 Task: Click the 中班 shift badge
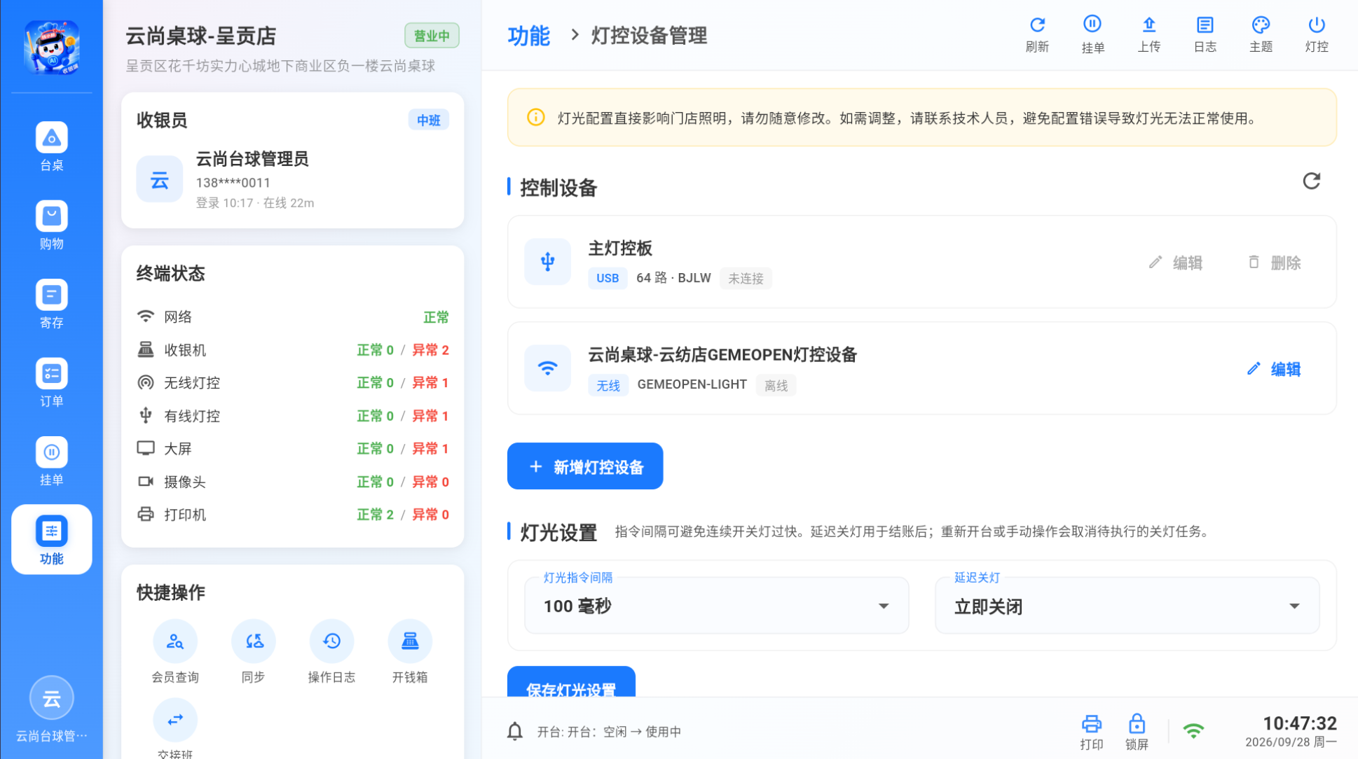click(x=428, y=120)
